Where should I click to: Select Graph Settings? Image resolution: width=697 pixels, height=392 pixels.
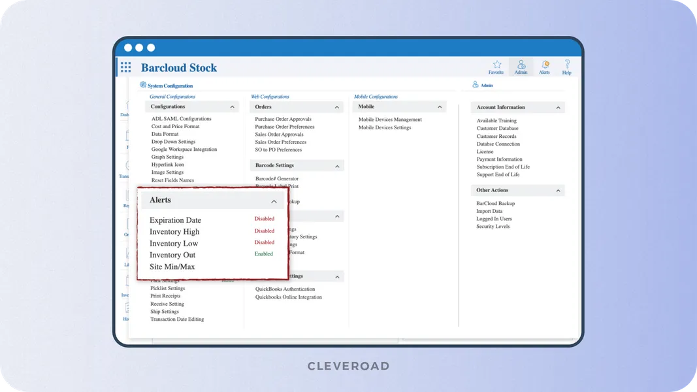pos(167,157)
